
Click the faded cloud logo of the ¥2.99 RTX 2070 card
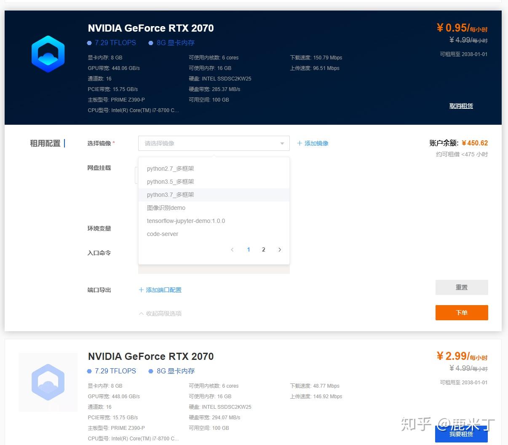click(x=48, y=382)
